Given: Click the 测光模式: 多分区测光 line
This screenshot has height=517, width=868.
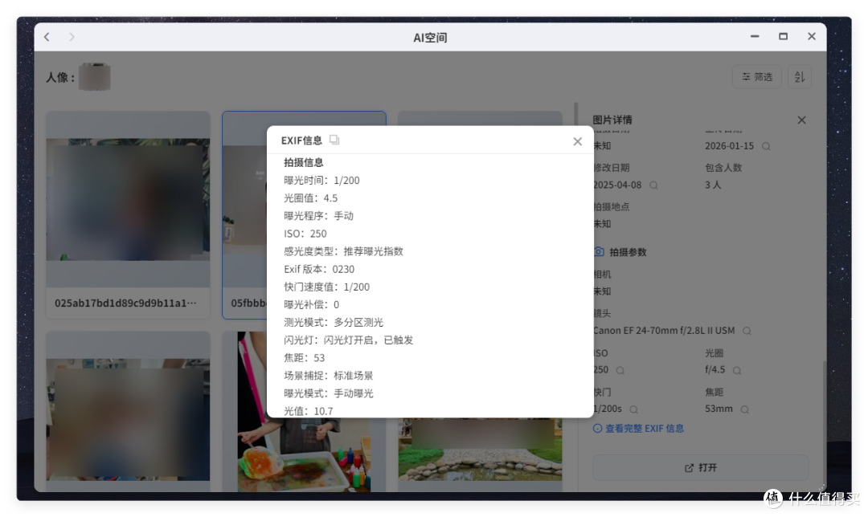Looking at the screenshot, I should pyautogui.click(x=334, y=323).
